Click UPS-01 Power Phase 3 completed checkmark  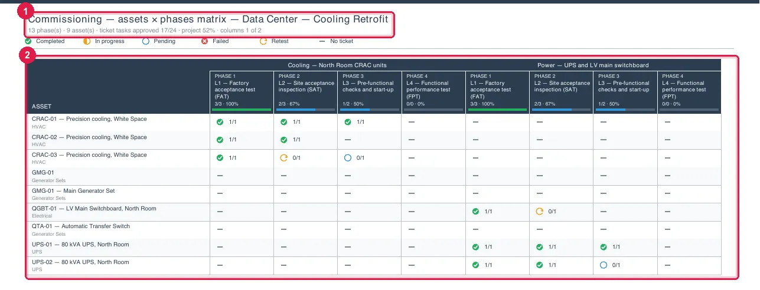point(604,247)
